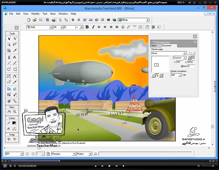
Task: Pick the Eyedropper tool
Action: (15, 50)
